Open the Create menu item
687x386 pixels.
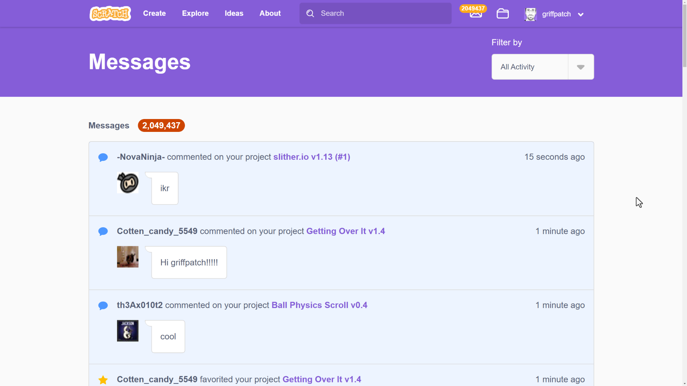pyautogui.click(x=155, y=13)
